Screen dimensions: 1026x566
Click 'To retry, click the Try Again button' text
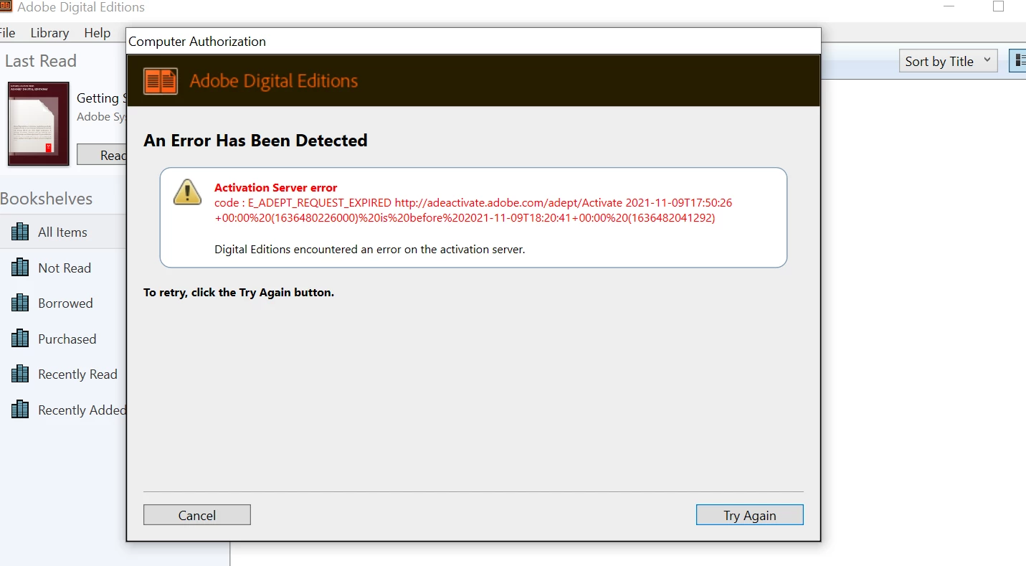(239, 293)
